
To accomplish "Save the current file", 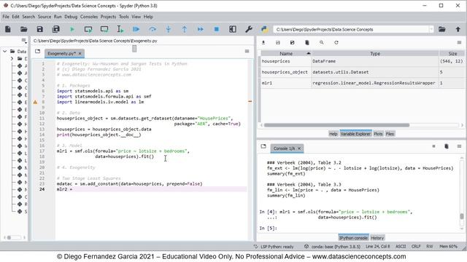I will [x=39, y=29].
